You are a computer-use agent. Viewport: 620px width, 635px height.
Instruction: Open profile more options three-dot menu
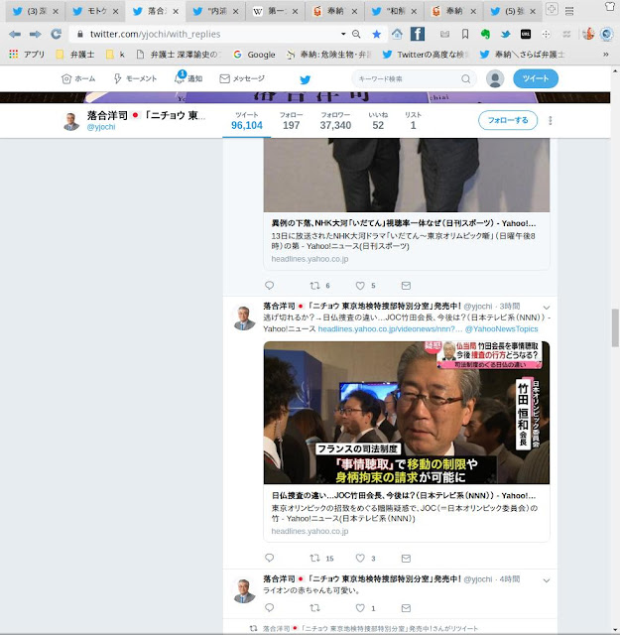pos(550,121)
